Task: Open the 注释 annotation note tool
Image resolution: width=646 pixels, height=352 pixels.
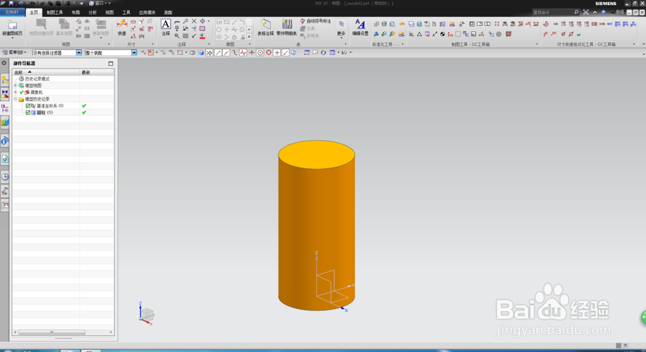Action: tap(165, 28)
